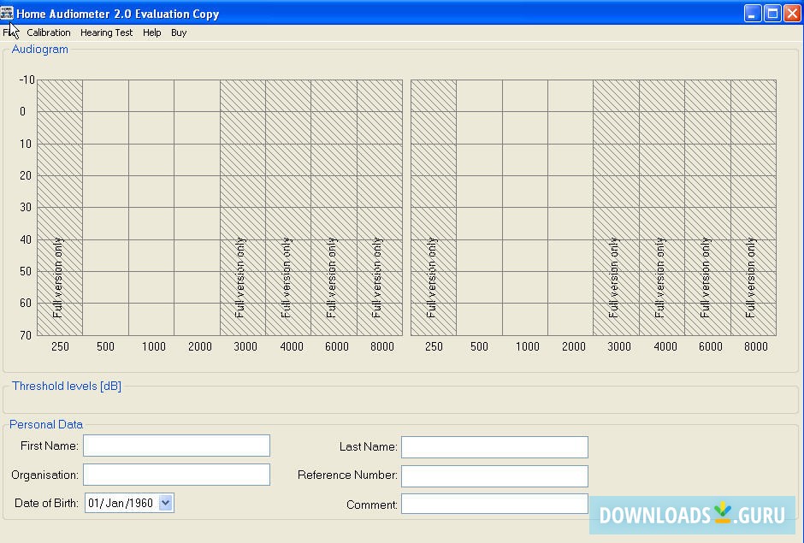Click the Threshold levels [dB] label
Viewport: 804px width, 543px height.
66,386
